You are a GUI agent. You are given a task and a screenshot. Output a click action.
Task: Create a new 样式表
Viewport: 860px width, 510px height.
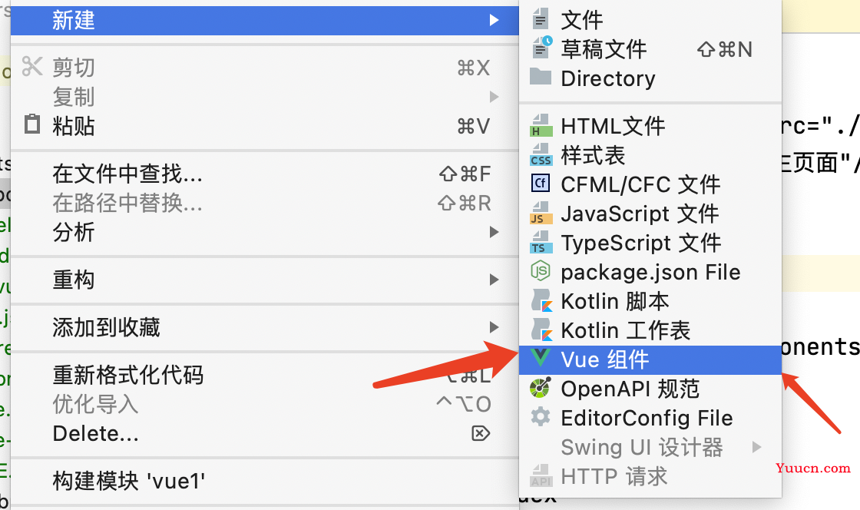coord(650,155)
